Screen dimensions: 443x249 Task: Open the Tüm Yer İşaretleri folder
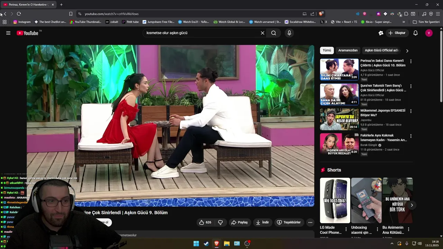[x=426, y=22]
